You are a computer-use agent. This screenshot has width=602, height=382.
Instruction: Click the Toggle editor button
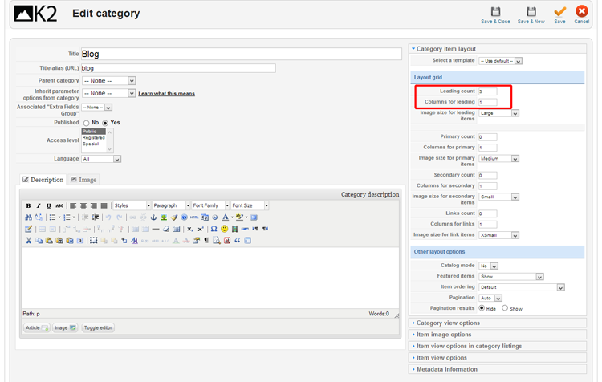[x=98, y=328]
